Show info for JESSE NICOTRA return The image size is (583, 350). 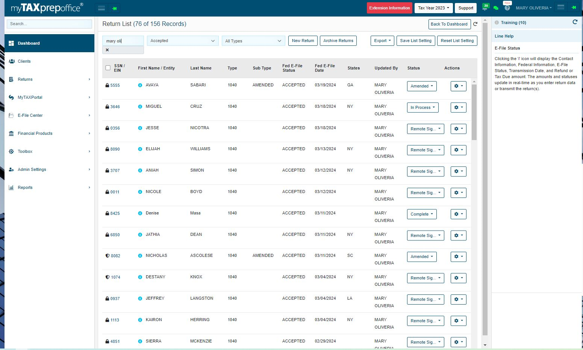tap(140, 128)
